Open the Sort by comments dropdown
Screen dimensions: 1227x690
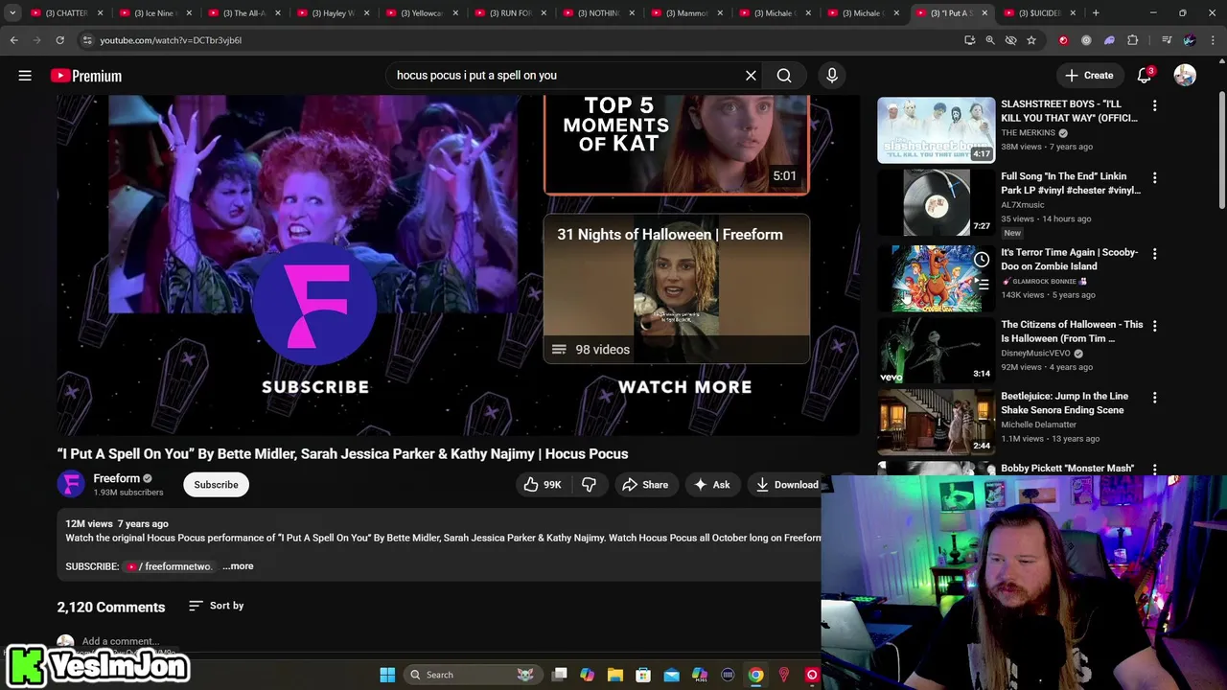click(217, 606)
